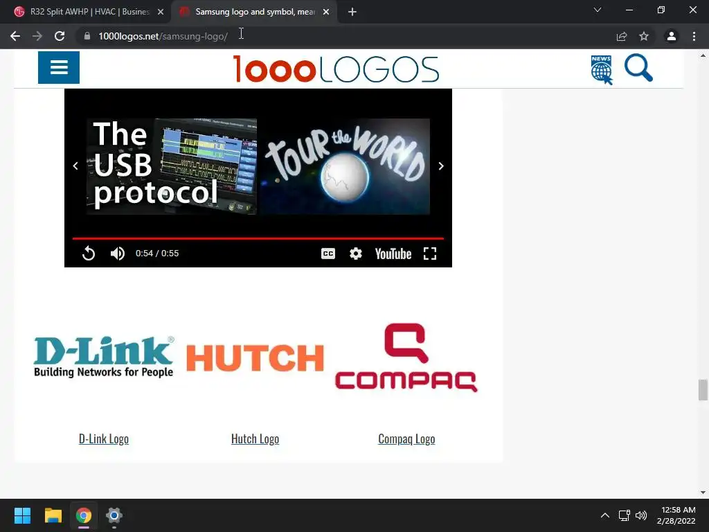Bookmark this page with the star
Image resolution: width=709 pixels, height=532 pixels.
[x=644, y=36]
